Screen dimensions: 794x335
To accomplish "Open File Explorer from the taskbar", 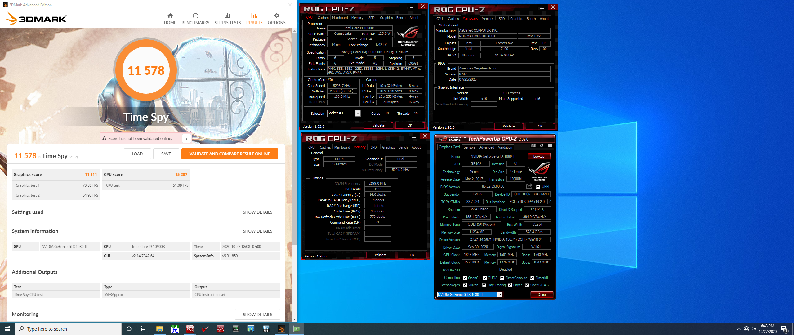I will (159, 329).
